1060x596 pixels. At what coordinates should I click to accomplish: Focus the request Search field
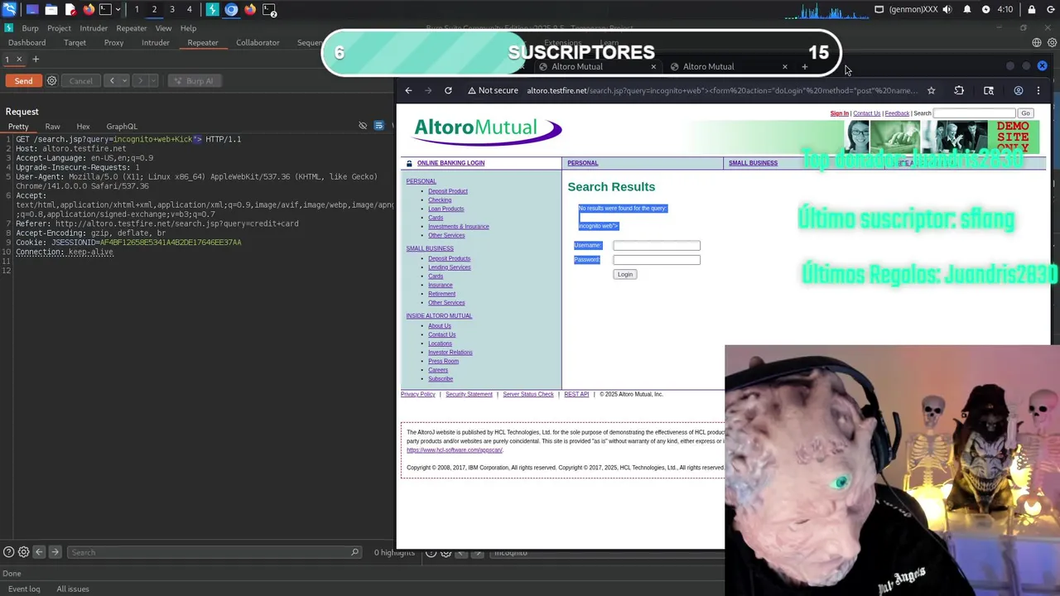[214, 552]
